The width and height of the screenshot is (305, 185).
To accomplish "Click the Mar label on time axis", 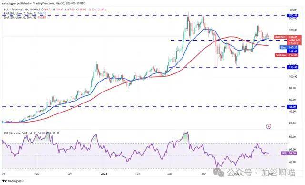I will tap(169, 174).
